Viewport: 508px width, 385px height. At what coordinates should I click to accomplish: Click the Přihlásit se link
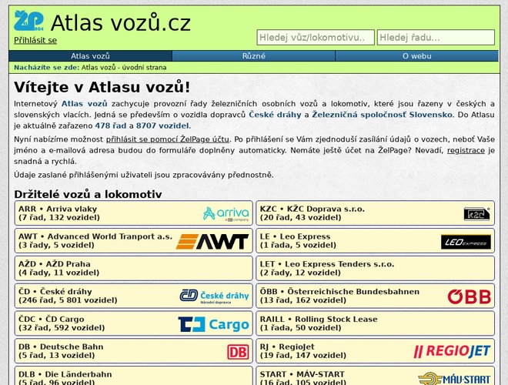pos(35,40)
